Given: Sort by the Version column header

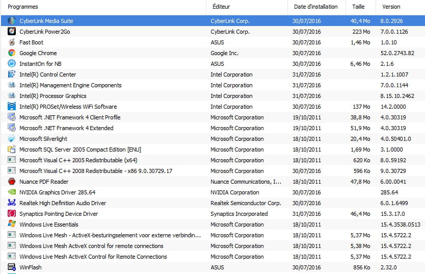Looking at the screenshot, I should pos(391,7).
